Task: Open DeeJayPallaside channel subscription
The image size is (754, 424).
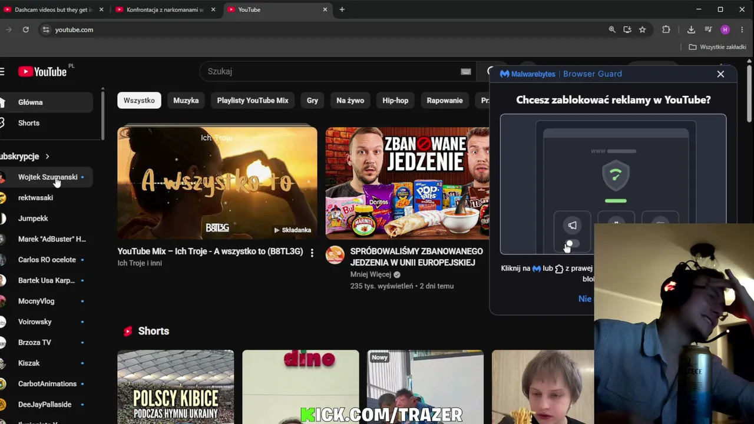Action: pyautogui.click(x=46, y=405)
